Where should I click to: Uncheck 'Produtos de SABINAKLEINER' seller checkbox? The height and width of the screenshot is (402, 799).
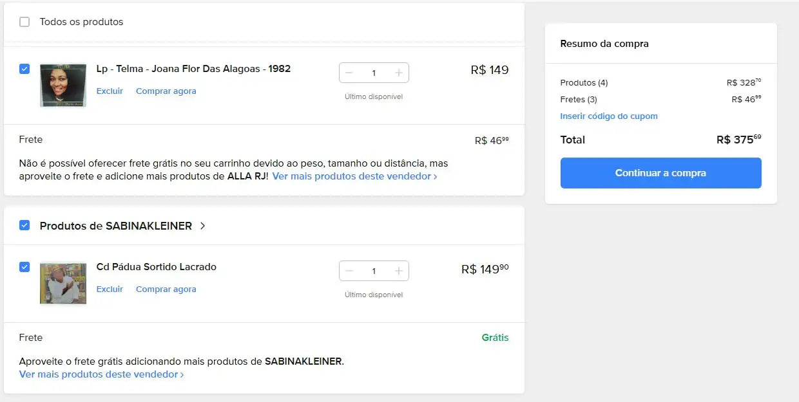24,225
